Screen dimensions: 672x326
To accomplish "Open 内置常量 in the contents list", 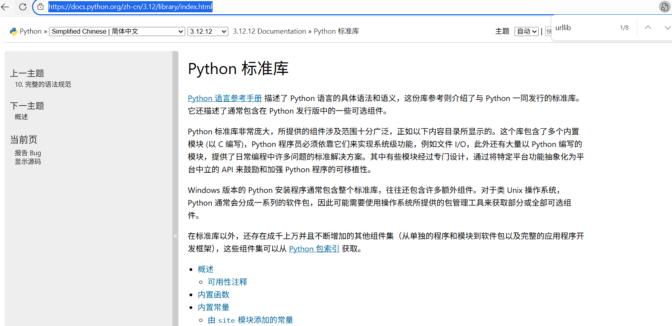I will pos(214,307).
